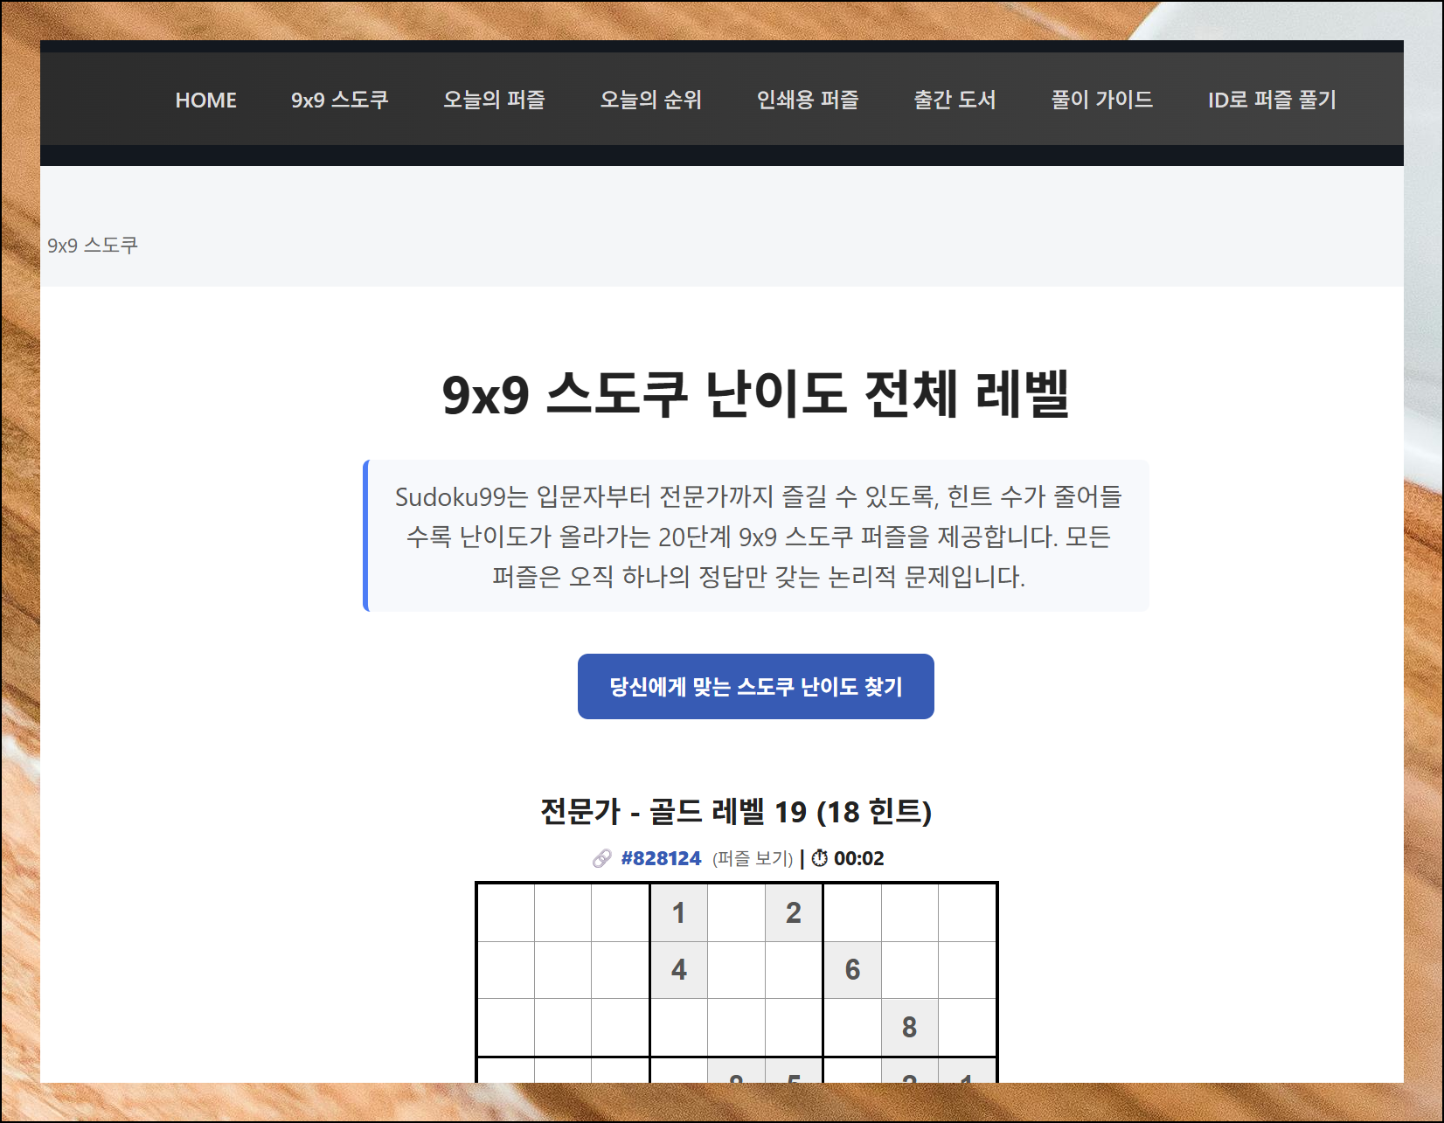This screenshot has width=1444, height=1123.
Task: Click the 9x9 스도쿠 breadcrumb
Action: [x=93, y=246]
